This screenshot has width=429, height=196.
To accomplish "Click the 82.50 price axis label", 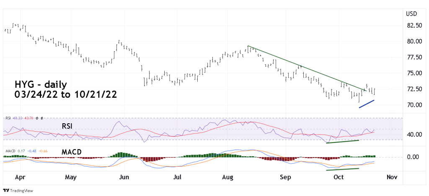I will click(413, 25).
